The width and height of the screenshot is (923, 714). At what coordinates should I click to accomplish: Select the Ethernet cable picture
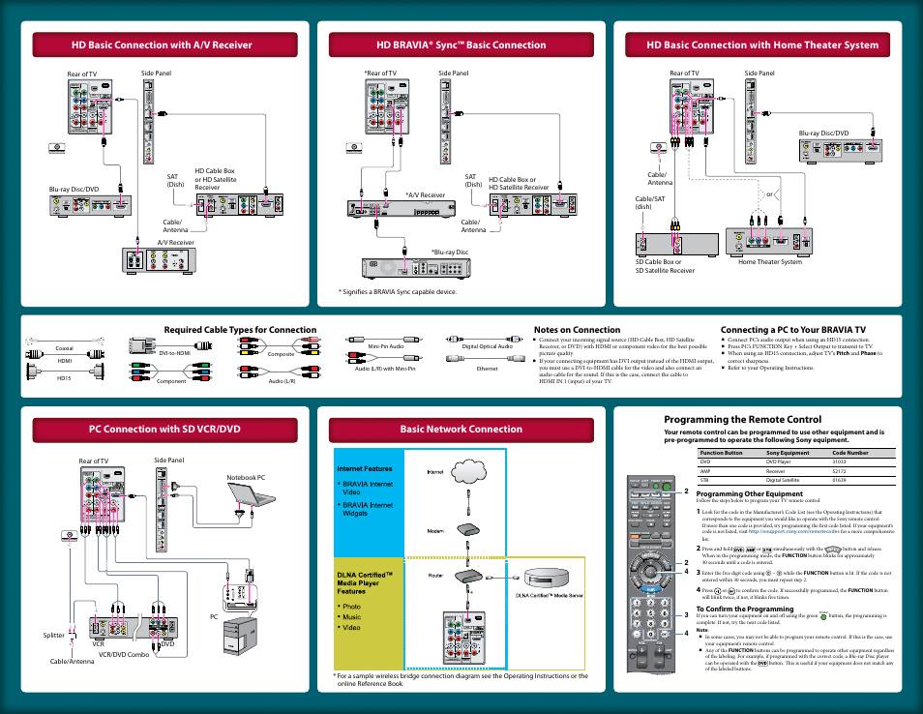(485, 358)
